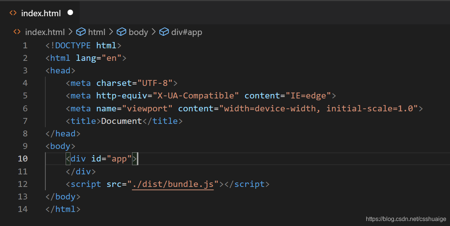450x226 pixels.
Task: Click the "viewport" string on line 6
Action: coord(147,108)
